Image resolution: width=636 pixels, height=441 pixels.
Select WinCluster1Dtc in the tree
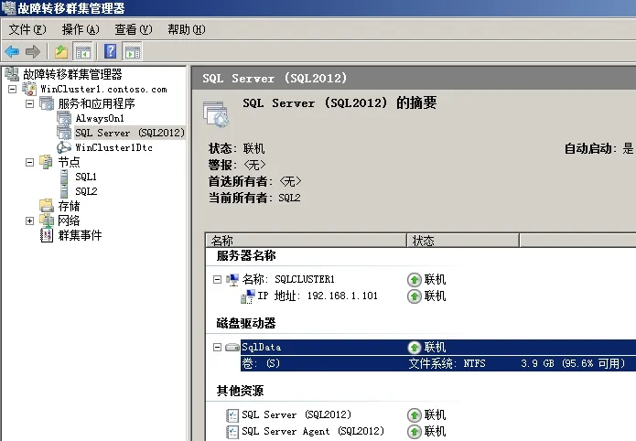click(x=114, y=147)
